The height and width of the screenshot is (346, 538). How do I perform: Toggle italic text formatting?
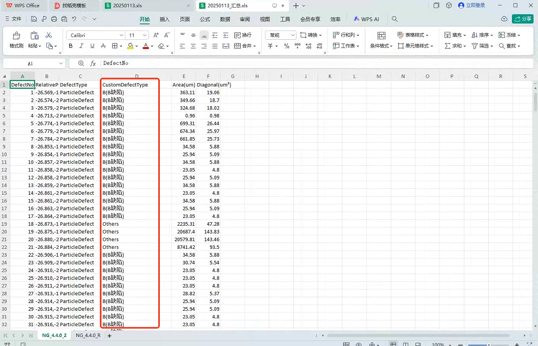82,46
